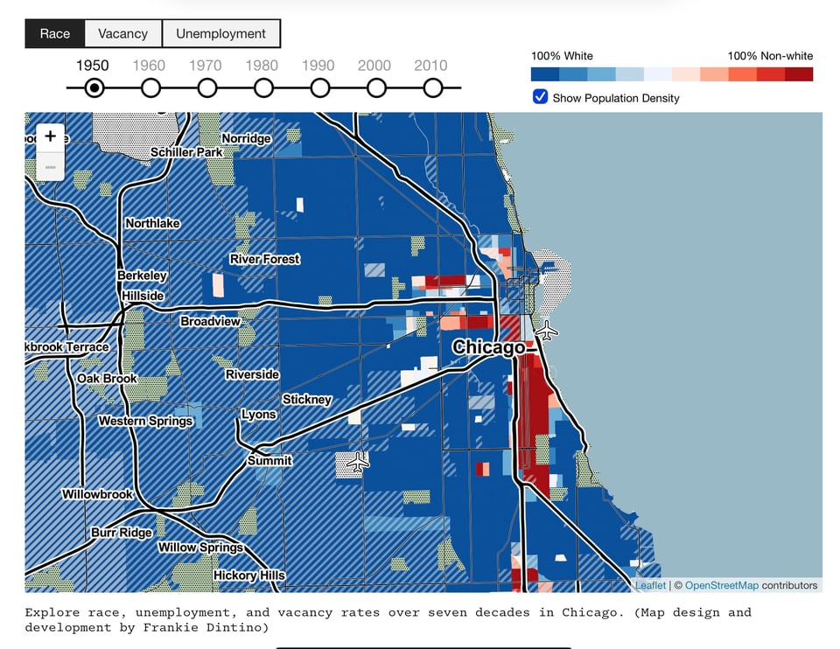840x649 pixels.
Task: Click the Midway airport airplane icon
Action: click(357, 461)
